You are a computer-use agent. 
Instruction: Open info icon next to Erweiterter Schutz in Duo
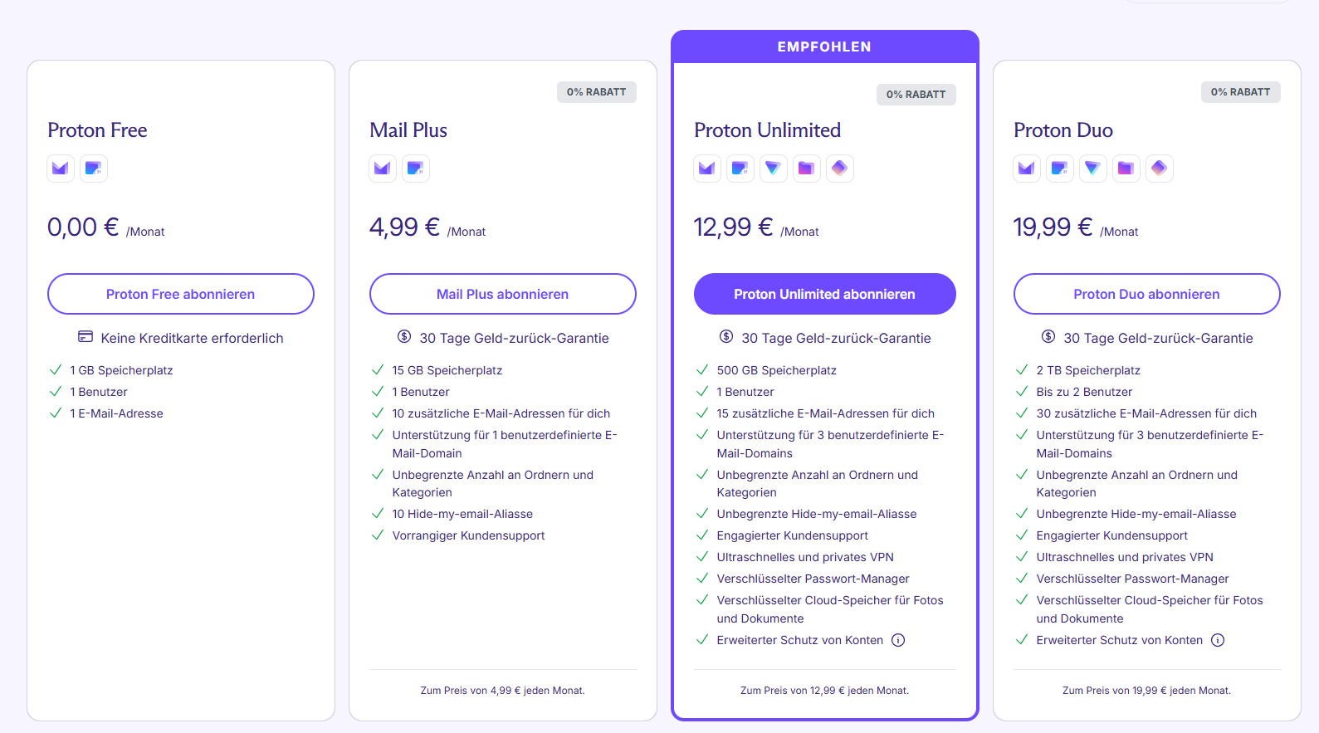pos(1218,640)
